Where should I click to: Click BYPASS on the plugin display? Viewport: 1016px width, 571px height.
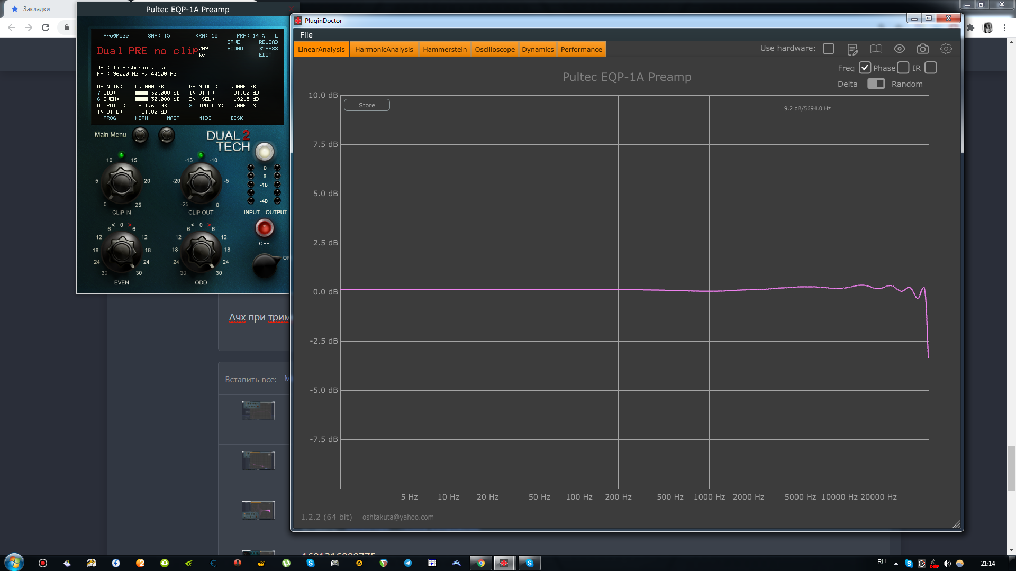tap(268, 49)
